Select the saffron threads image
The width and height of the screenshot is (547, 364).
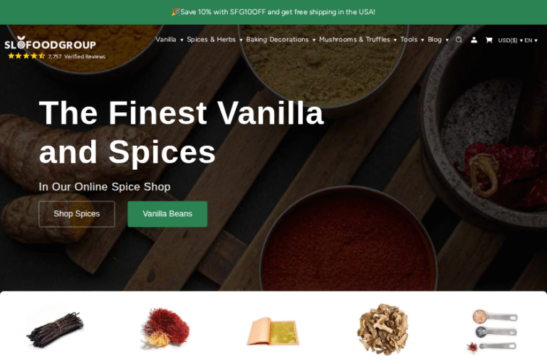click(x=165, y=328)
